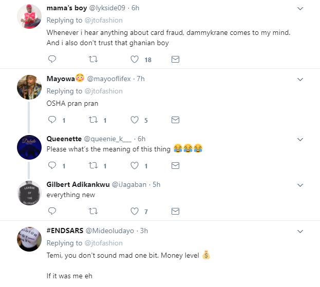Reply to mama's boy's tweet
The height and width of the screenshot is (287, 320).
pos(52,60)
